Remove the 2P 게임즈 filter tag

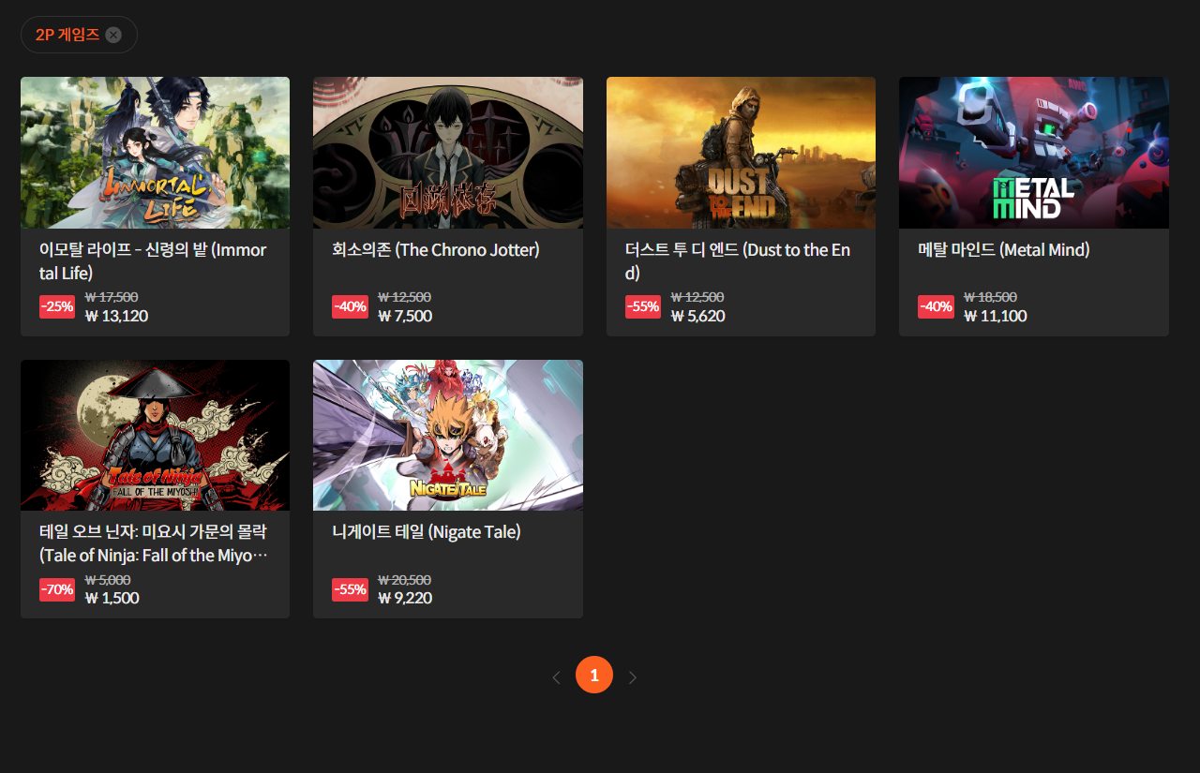coord(113,35)
